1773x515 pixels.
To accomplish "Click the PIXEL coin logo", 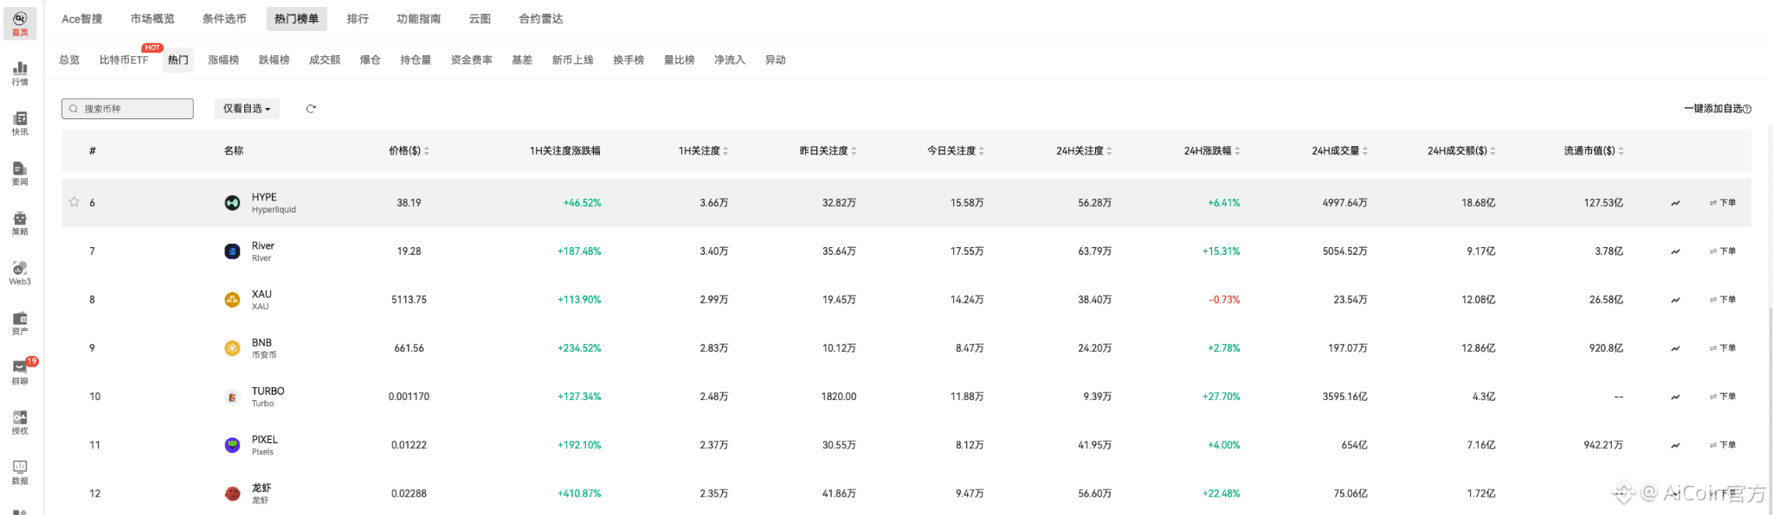I will coord(232,445).
